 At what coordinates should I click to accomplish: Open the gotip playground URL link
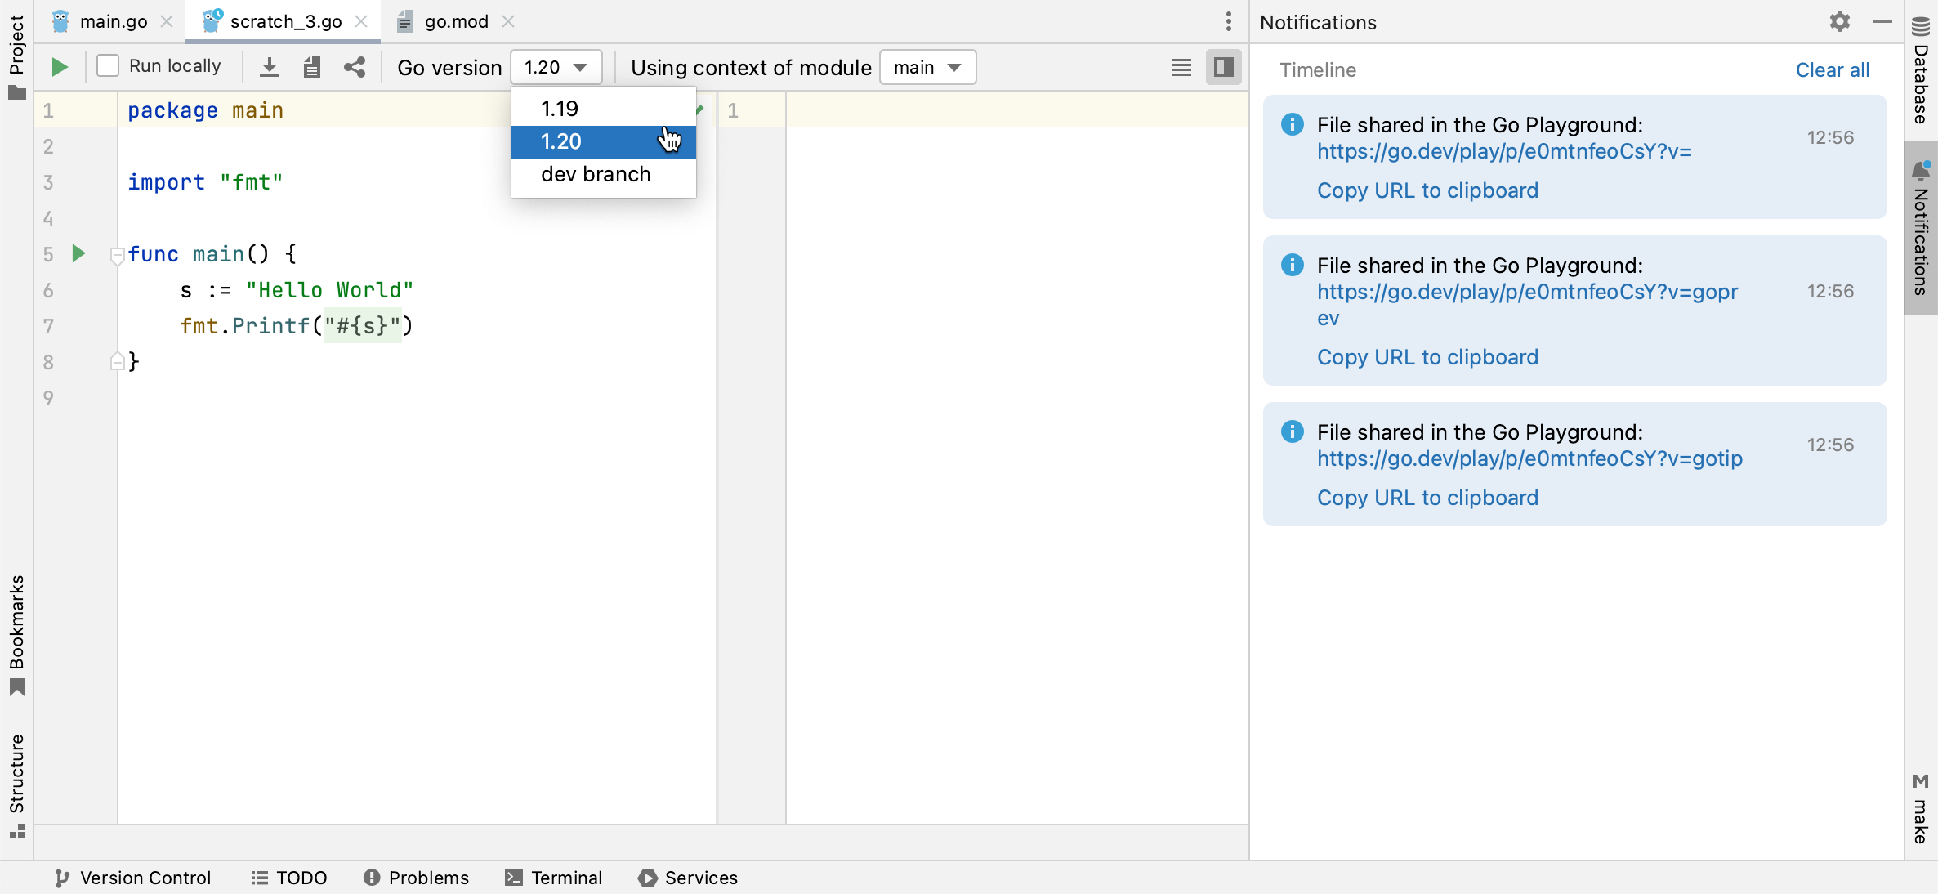tap(1529, 458)
